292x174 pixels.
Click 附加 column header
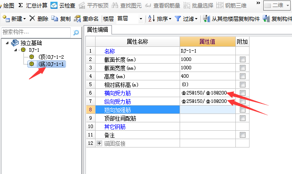pos(242,42)
